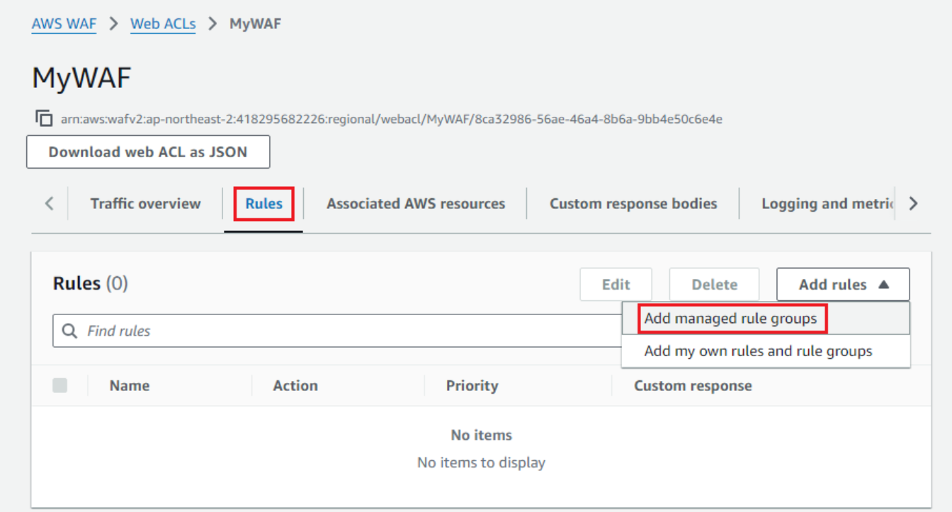Click the Edit button
The height and width of the screenshot is (512, 952).
click(616, 285)
